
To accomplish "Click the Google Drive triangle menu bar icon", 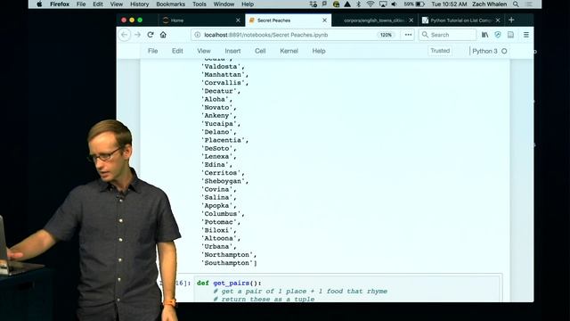I will pos(347,4).
